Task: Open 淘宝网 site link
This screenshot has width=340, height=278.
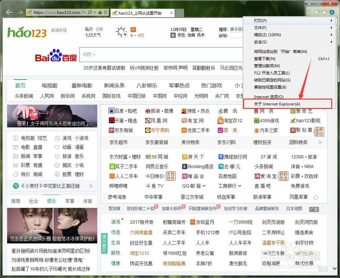Action: pyautogui.click(x=192, y=121)
